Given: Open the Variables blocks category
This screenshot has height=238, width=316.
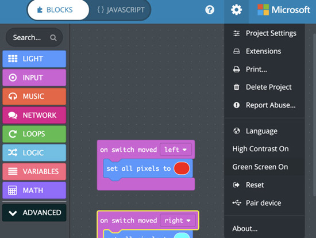Looking at the screenshot, I should [x=34, y=171].
